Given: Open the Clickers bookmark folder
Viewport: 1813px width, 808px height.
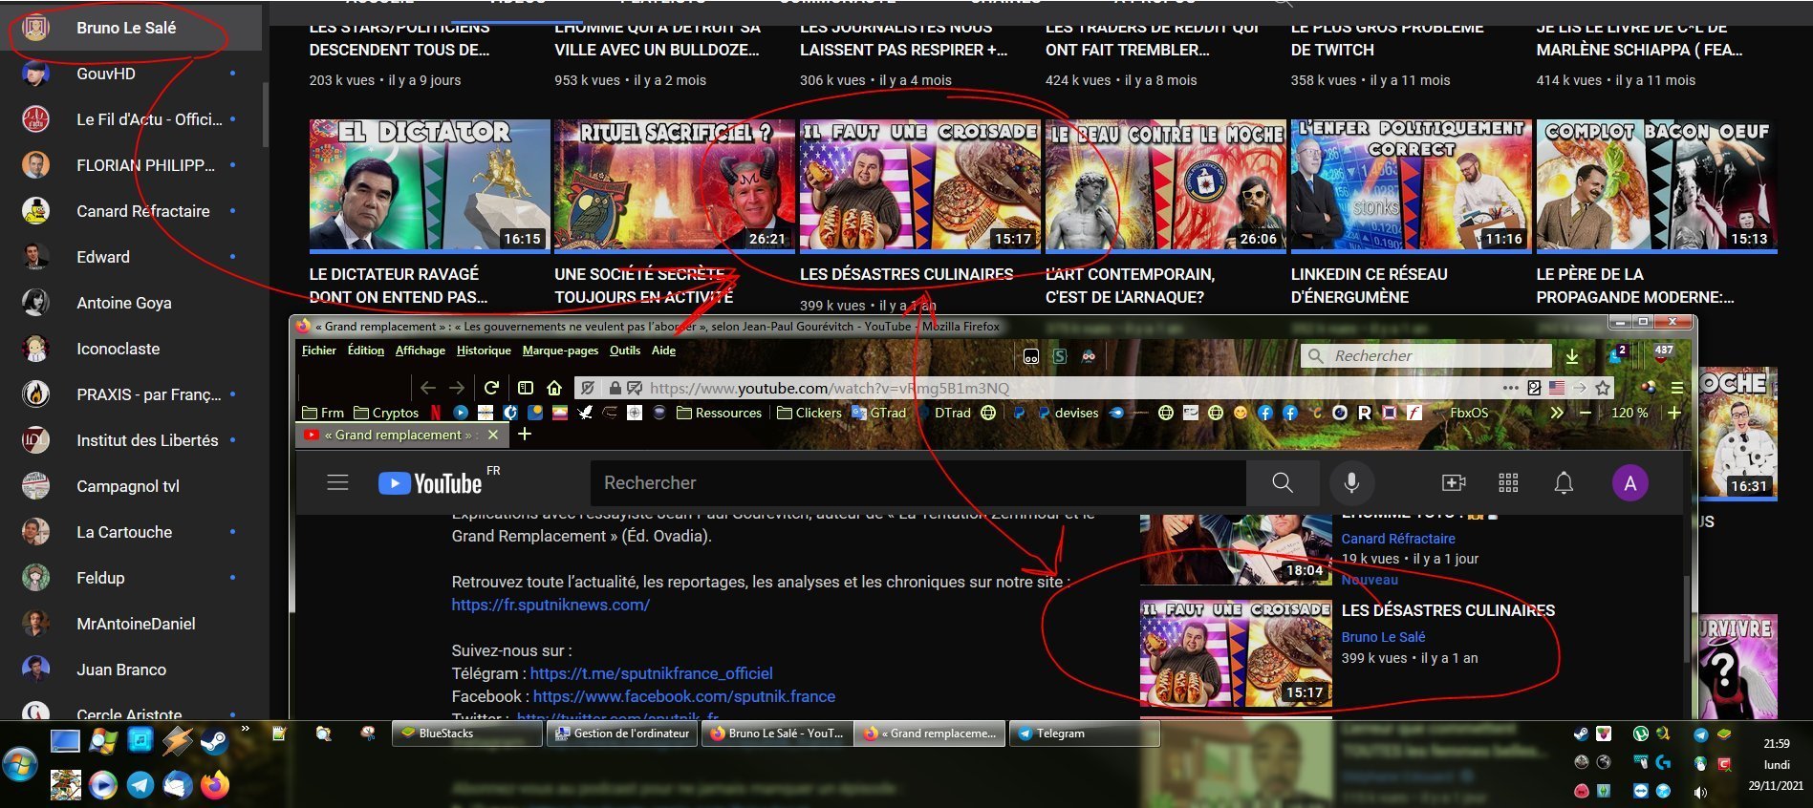Looking at the screenshot, I should point(809,413).
